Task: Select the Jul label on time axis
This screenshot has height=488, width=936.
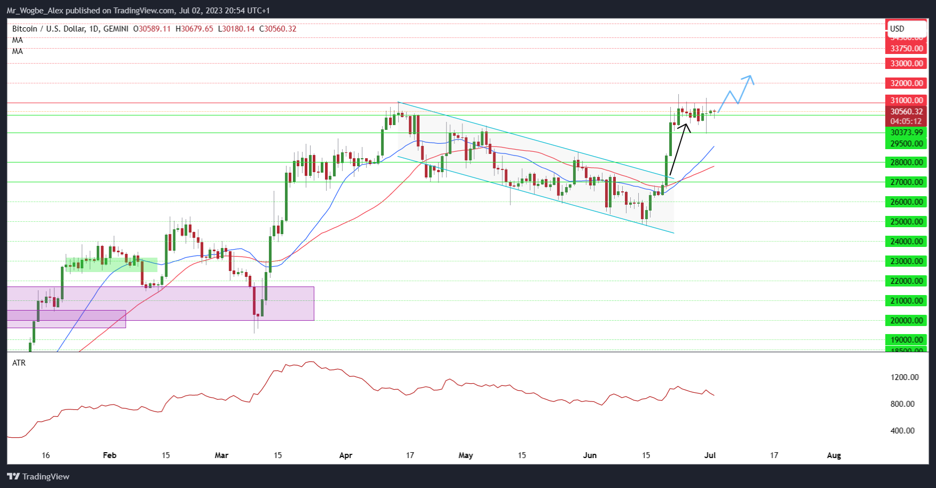Action: [x=710, y=455]
